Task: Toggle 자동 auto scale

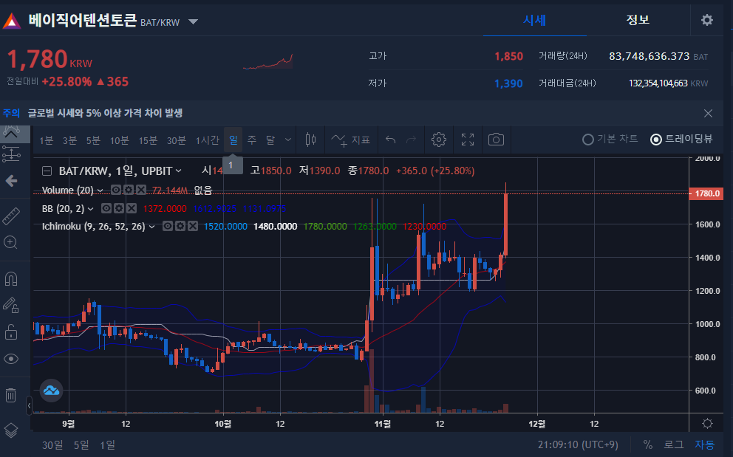Action: click(x=704, y=444)
